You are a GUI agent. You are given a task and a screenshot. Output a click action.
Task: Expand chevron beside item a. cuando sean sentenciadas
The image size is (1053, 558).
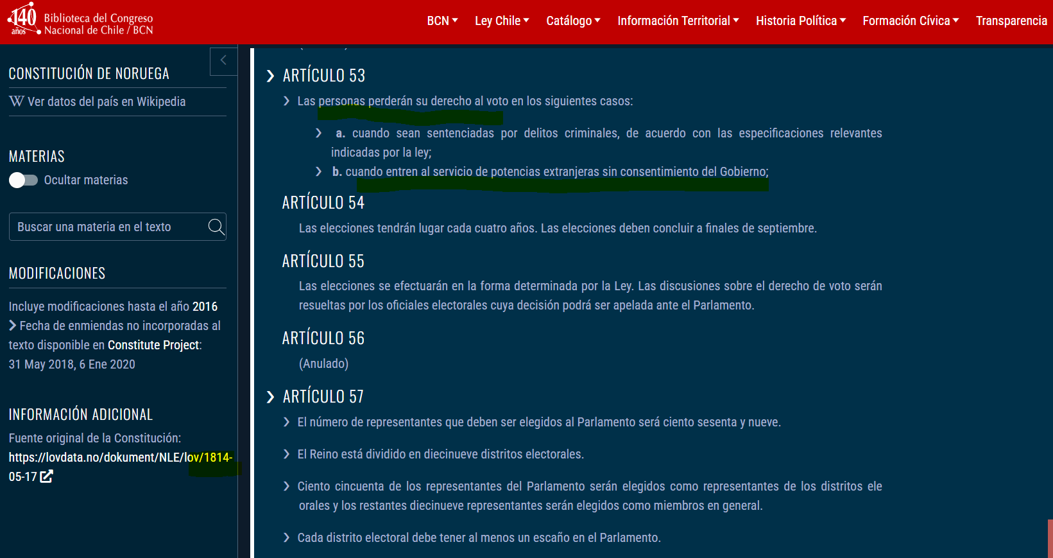tap(318, 133)
